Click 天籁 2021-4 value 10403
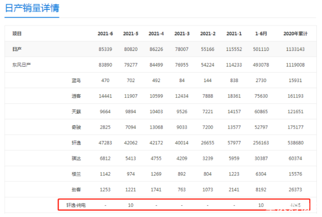Image resolution: width=322 pixels, height=217 pixels. [156, 112]
